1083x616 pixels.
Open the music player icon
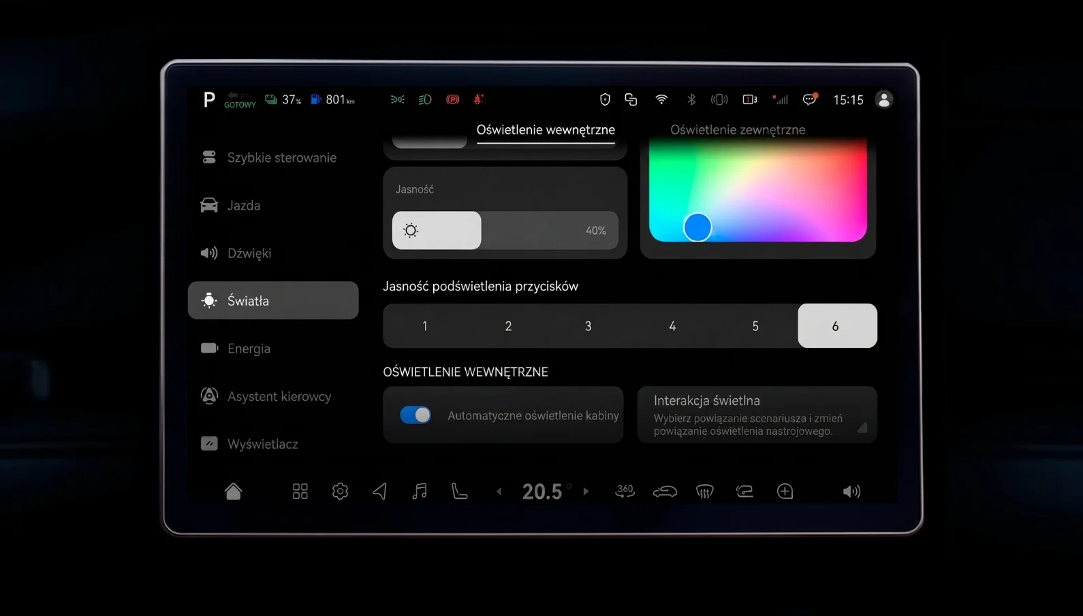click(420, 491)
